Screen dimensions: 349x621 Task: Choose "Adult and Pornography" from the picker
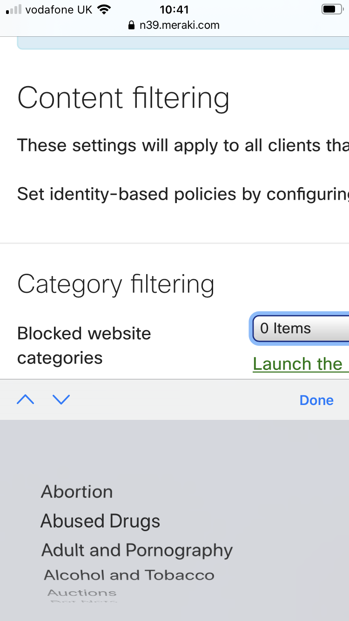[137, 550]
